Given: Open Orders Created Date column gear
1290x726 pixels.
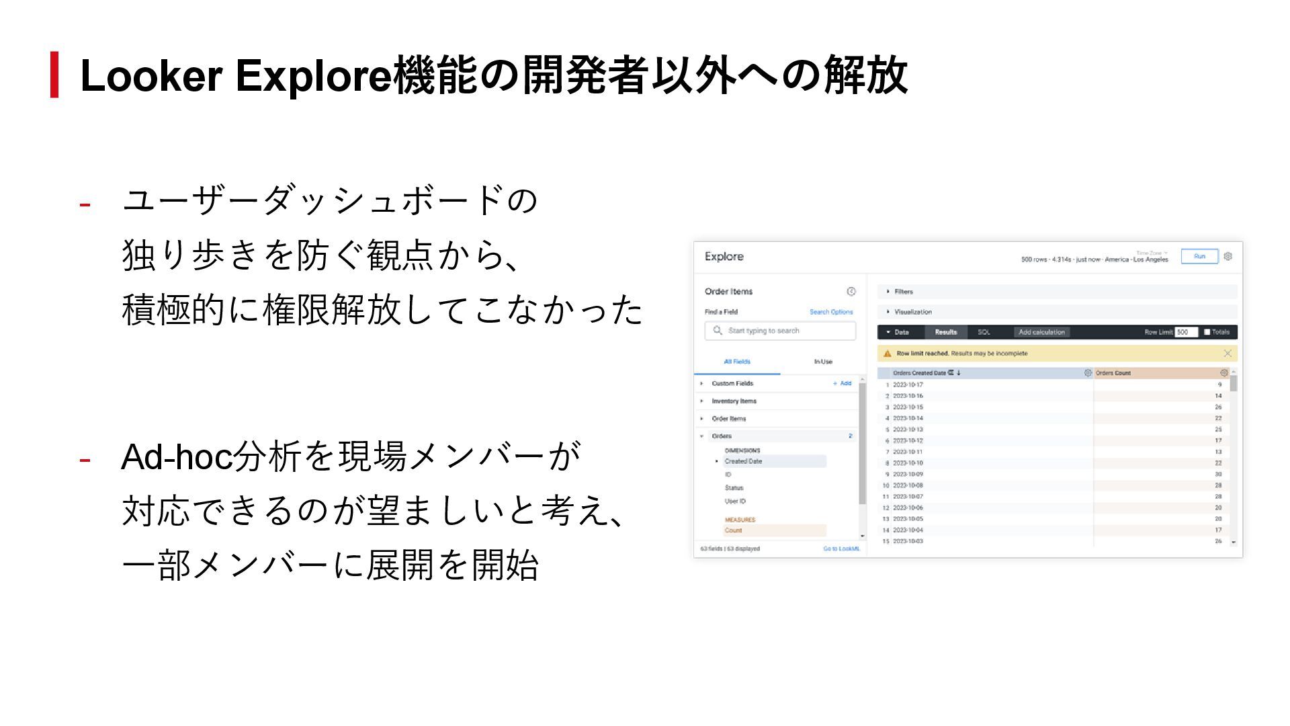Looking at the screenshot, I should click(1088, 373).
